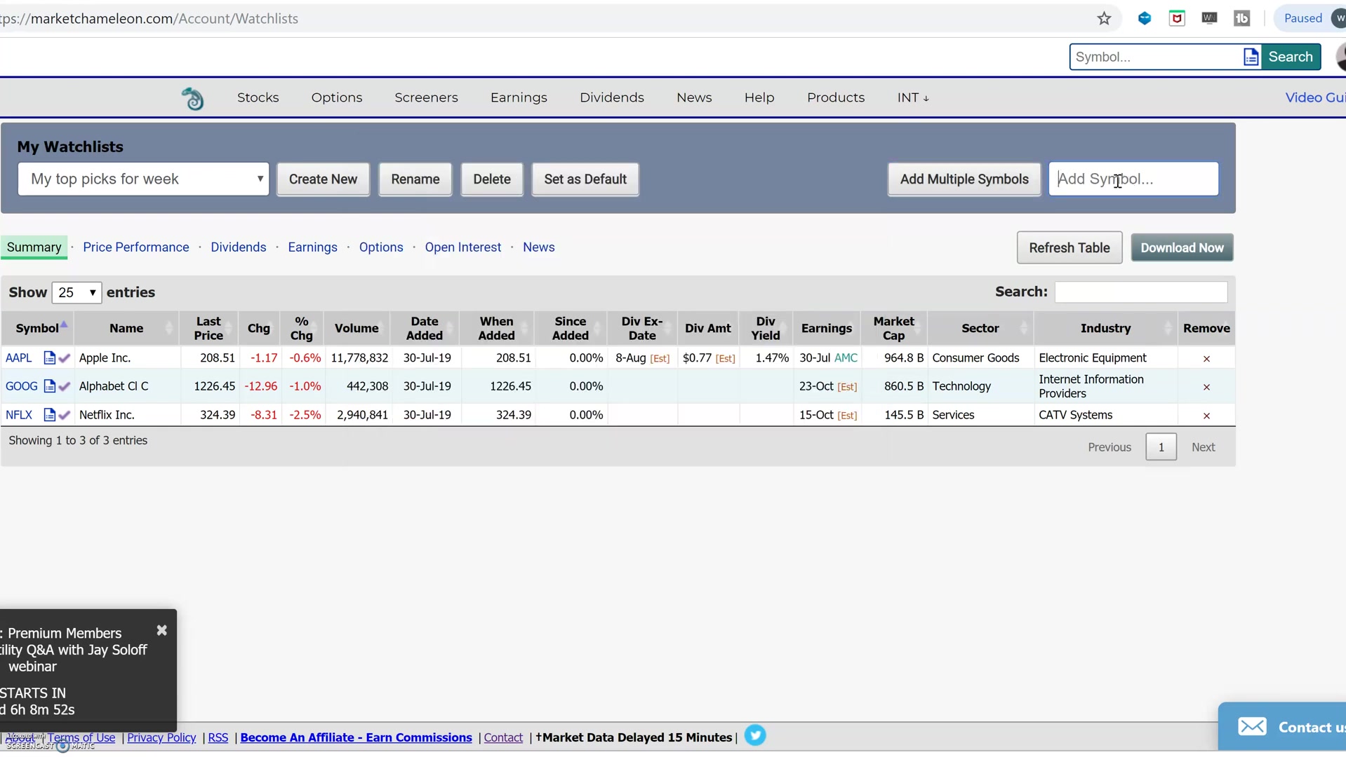The image size is (1346, 757).
Task: Open the Screeners menu
Action: (426, 97)
